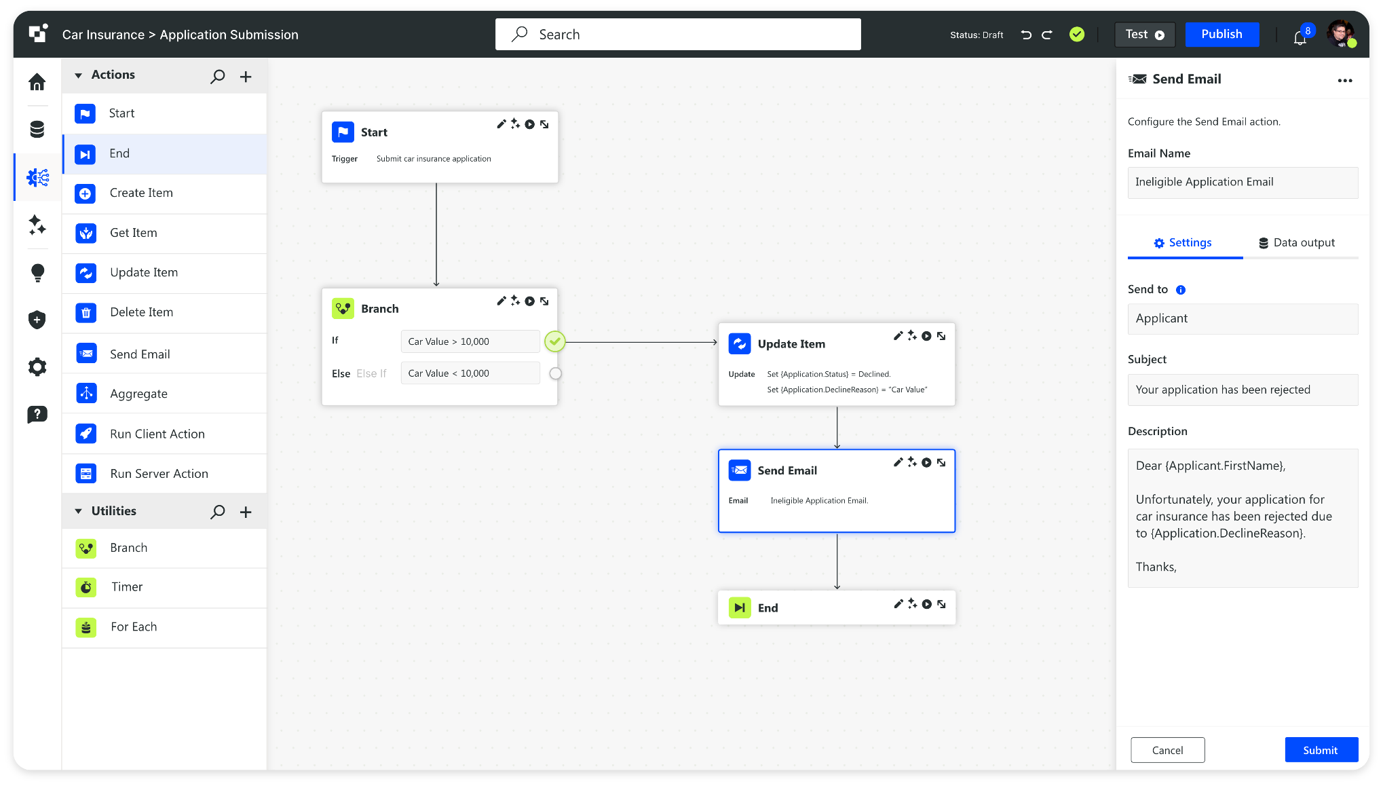Toggle the redo button in toolbar
Image resolution: width=1383 pixels, height=786 pixels.
click(1046, 35)
